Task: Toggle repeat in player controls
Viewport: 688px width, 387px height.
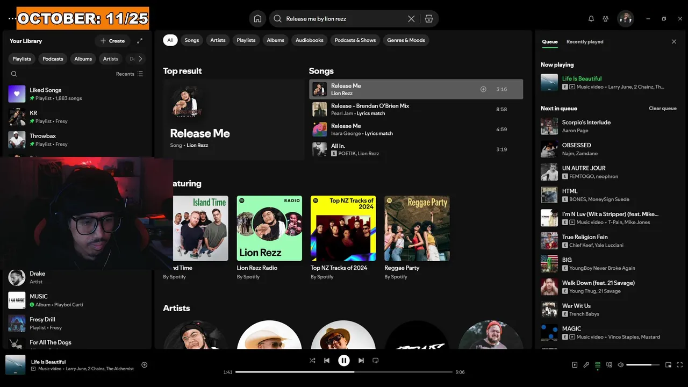Action: pos(376,361)
